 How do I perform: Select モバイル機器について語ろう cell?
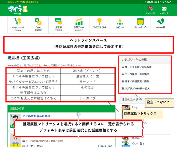[x=33, y=76]
